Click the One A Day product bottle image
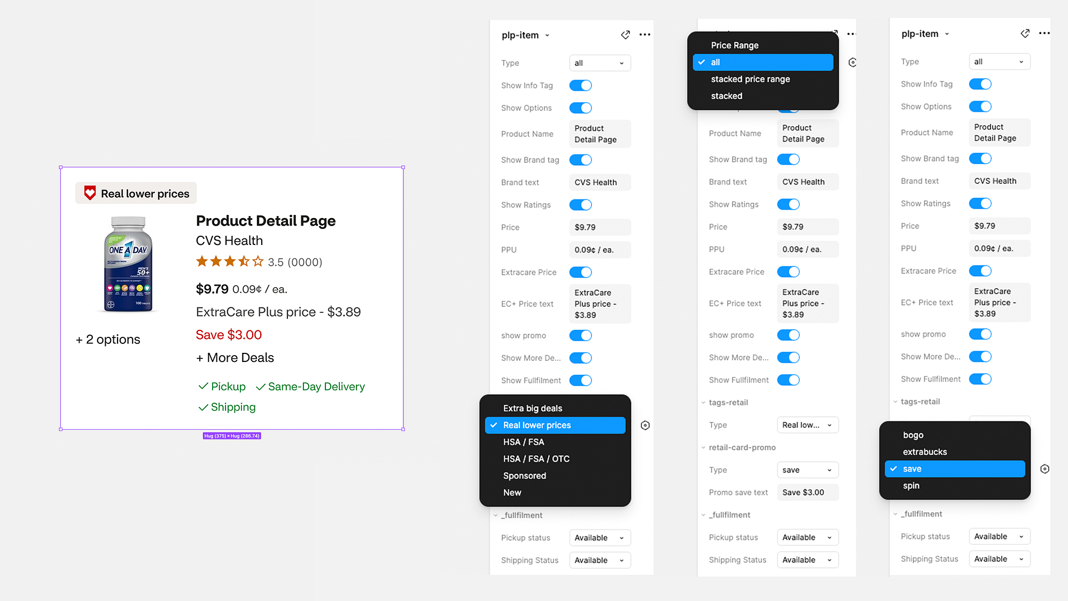1068x601 pixels. (128, 264)
